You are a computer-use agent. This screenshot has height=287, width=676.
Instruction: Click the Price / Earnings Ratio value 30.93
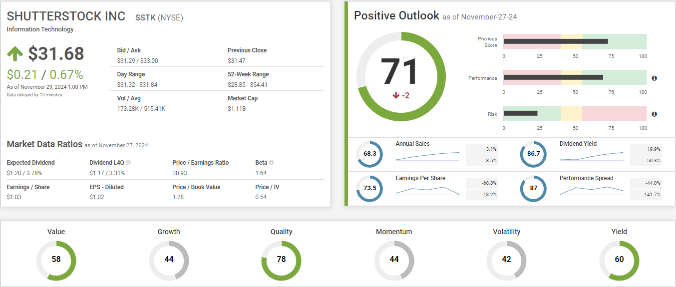180,173
